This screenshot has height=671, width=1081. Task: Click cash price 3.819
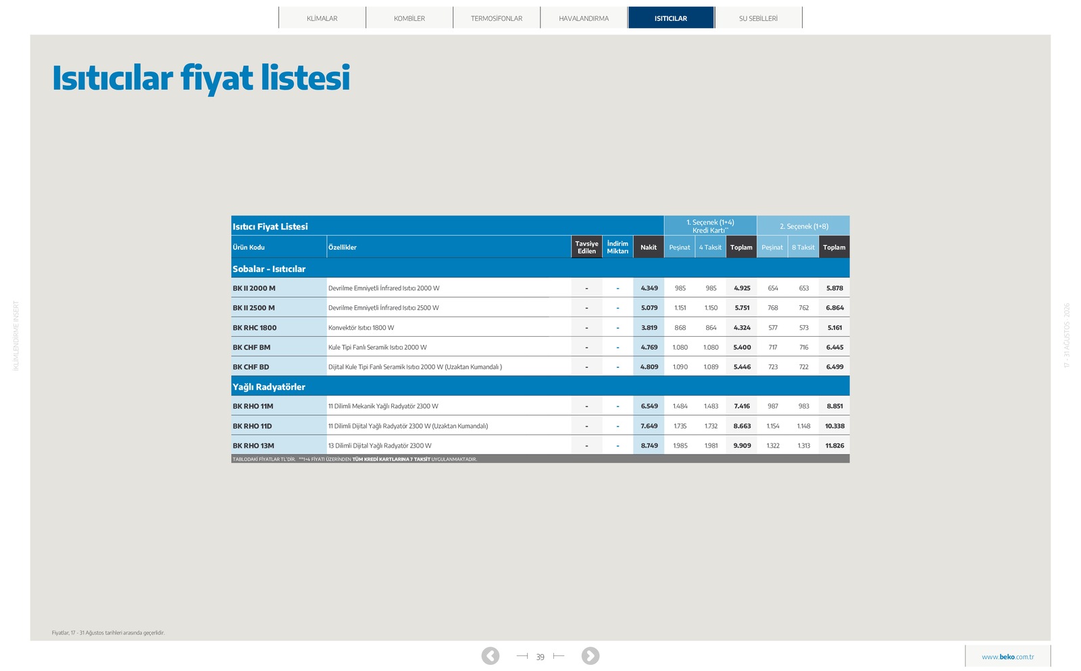point(649,327)
